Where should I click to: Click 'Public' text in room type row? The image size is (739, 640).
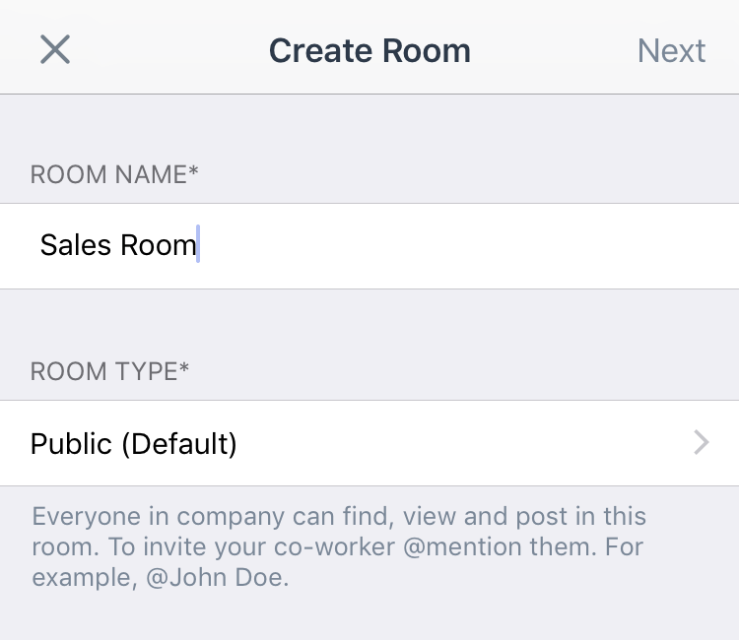(71, 444)
